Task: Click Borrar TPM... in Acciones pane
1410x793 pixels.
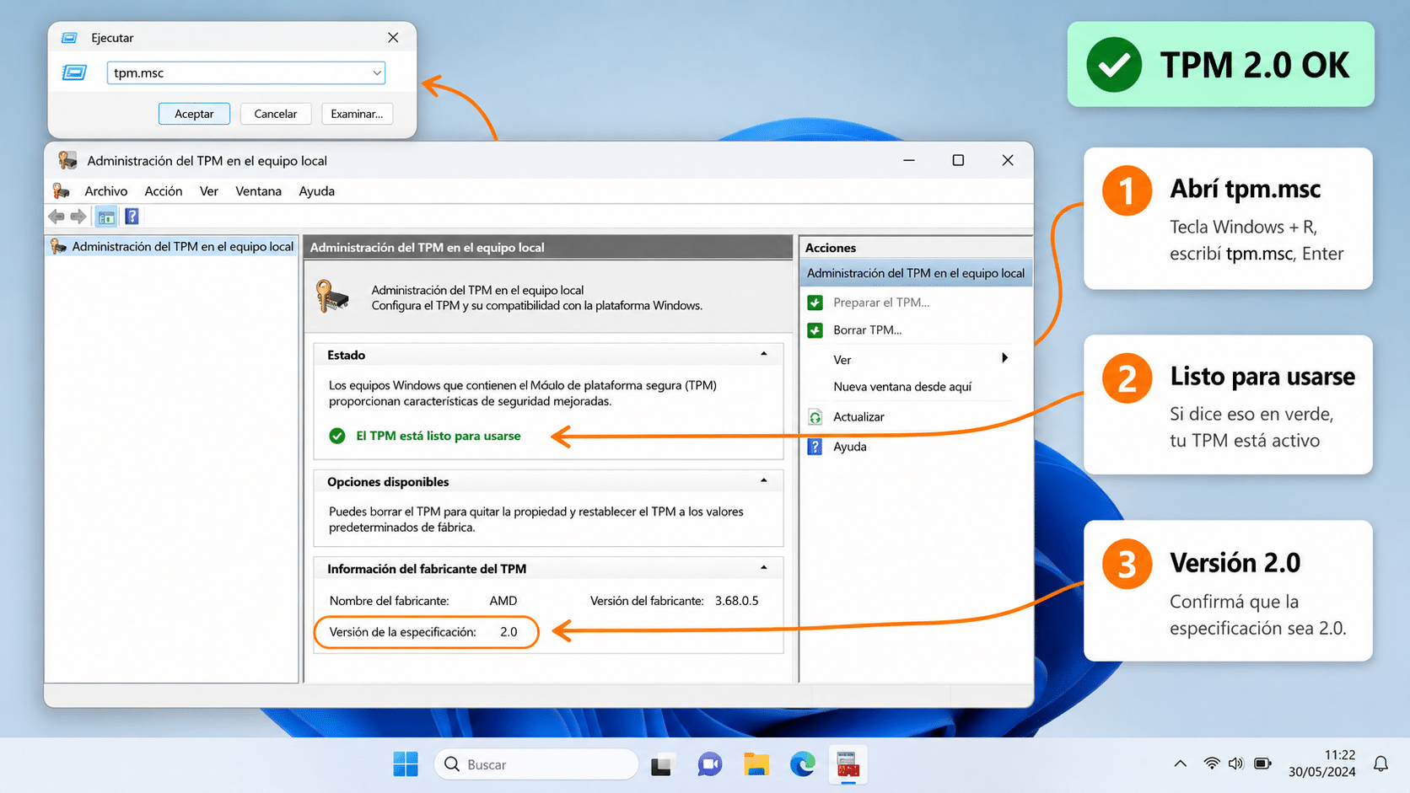Action: [x=867, y=330]
